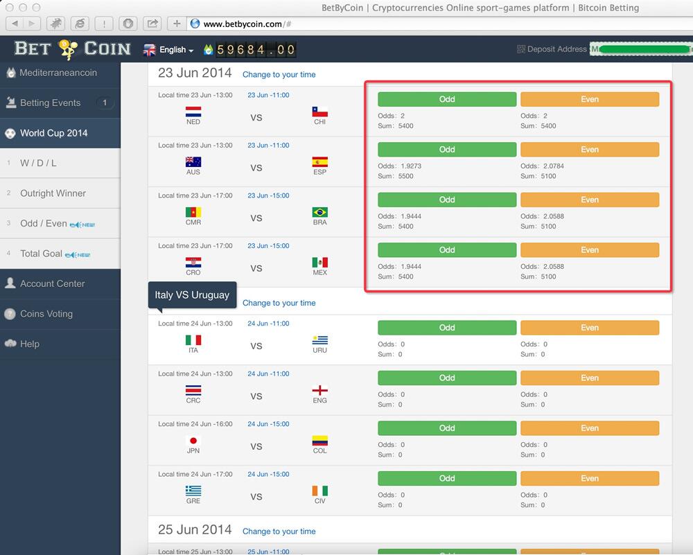693x555 pixels.
Task: Click the BetByCoin logo
Action: point(73,49)
